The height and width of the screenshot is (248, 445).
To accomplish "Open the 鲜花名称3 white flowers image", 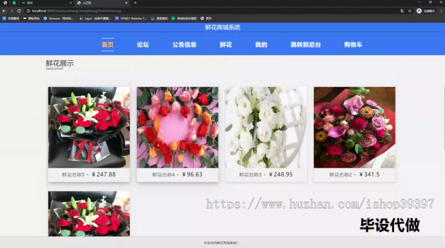I will [266, 127].
